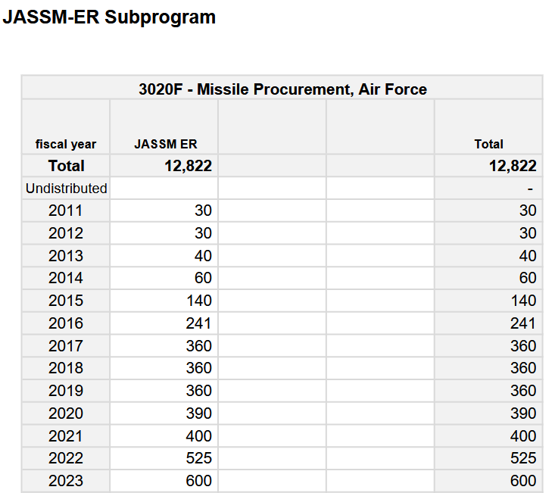Click the JASSM ER value 60
The image size is (558, 493).
[203, 278]
